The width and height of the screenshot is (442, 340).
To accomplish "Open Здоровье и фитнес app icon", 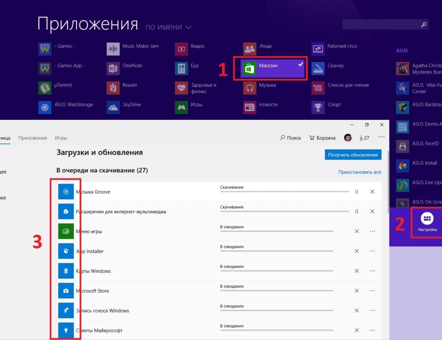I will [x=181, y=88].
